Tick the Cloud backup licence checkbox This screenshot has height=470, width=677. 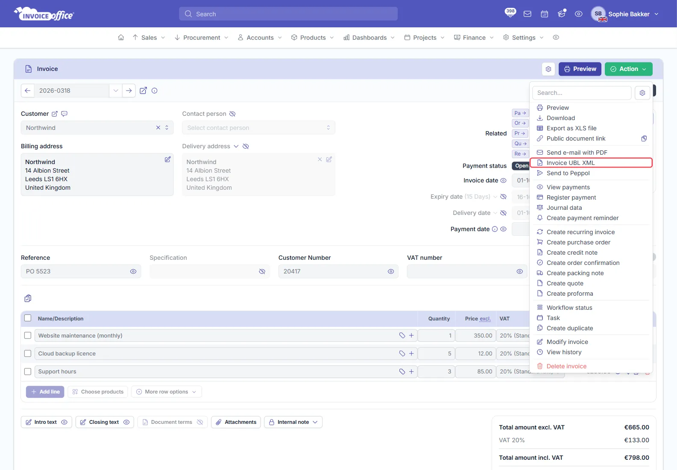28,353
